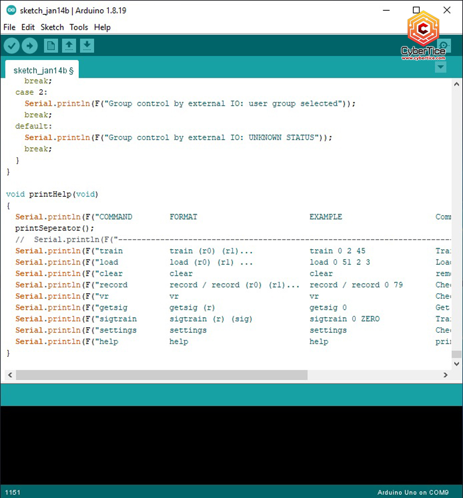Click the 'void printHelp(void)' function line
The image size is (463, 498).
(52, 194)
